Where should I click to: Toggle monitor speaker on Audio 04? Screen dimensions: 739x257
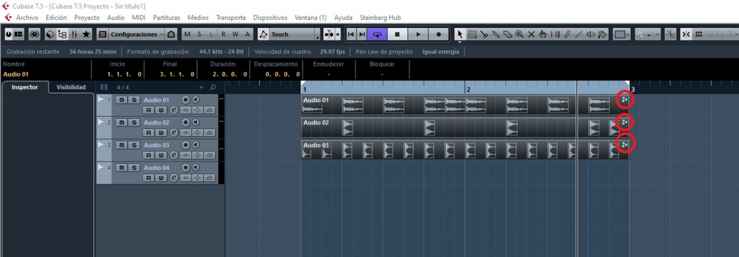pyautogui.click(x=195, y=167)
